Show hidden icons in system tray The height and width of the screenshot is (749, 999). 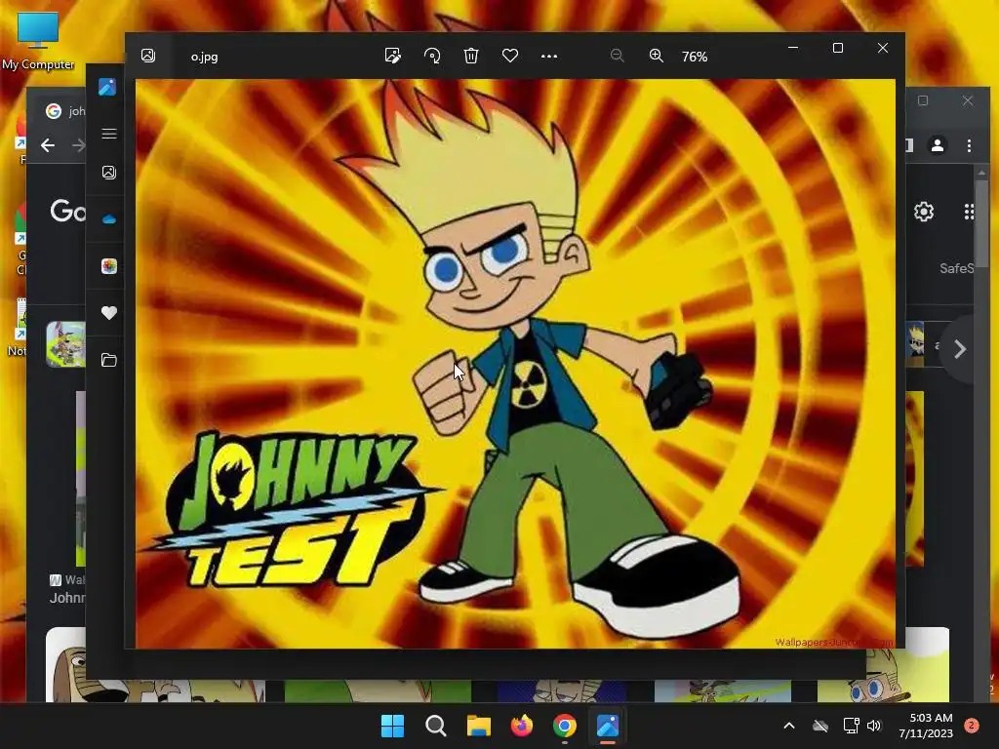788,726
